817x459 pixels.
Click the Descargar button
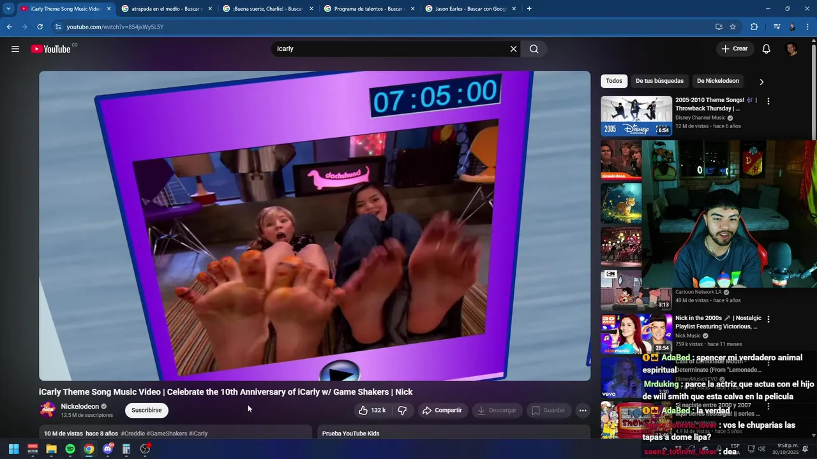pyautogui.click(x=497, y=411)
